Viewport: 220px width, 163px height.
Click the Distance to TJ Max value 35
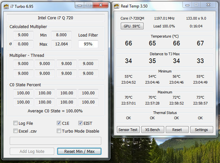[x=152, y=61]
